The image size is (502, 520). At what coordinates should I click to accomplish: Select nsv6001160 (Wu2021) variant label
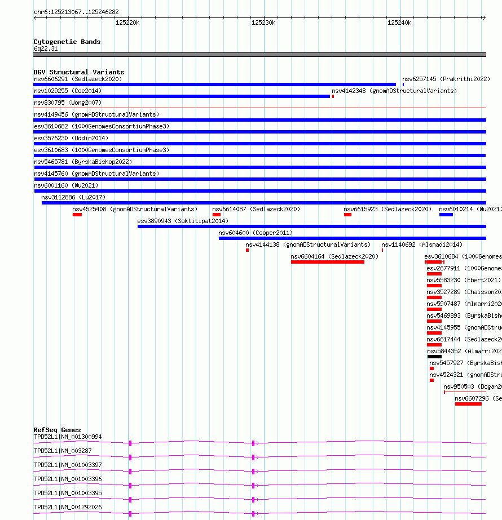point(66,185)
